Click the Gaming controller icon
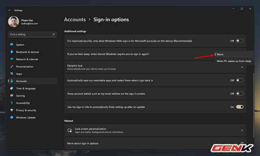Image resolution: width=260 pixels, height=156 pixels. (12, 96)
